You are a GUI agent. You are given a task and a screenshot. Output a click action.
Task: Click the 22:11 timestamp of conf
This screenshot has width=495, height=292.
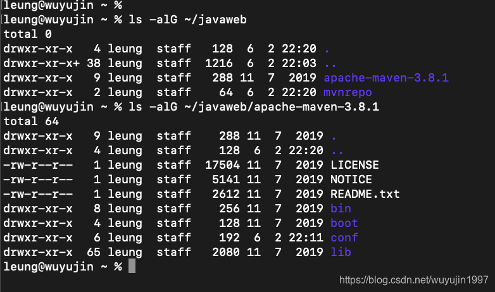click(x=306, y=238)
